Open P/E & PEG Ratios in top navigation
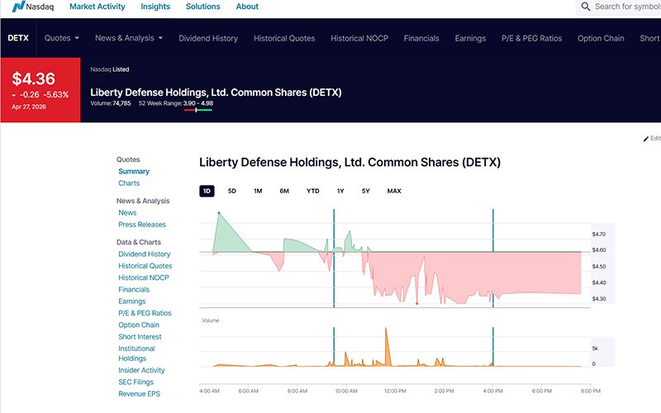The image size is (661, 413). (531, 38)
